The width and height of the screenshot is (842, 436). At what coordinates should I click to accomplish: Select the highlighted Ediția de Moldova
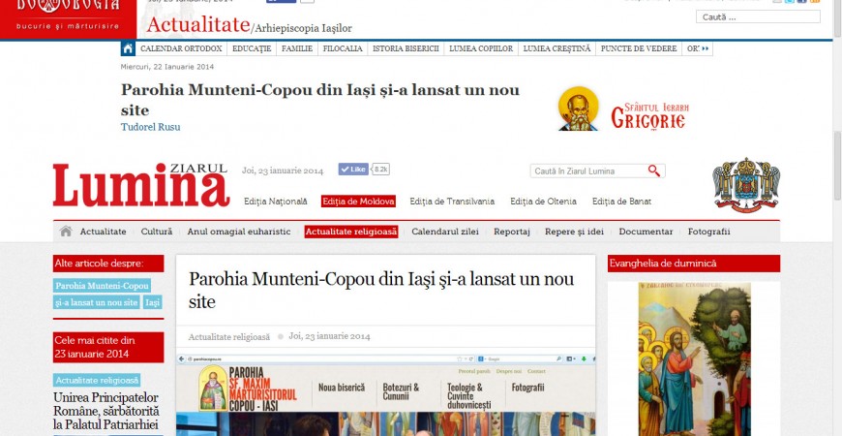(x=358, y=202)
